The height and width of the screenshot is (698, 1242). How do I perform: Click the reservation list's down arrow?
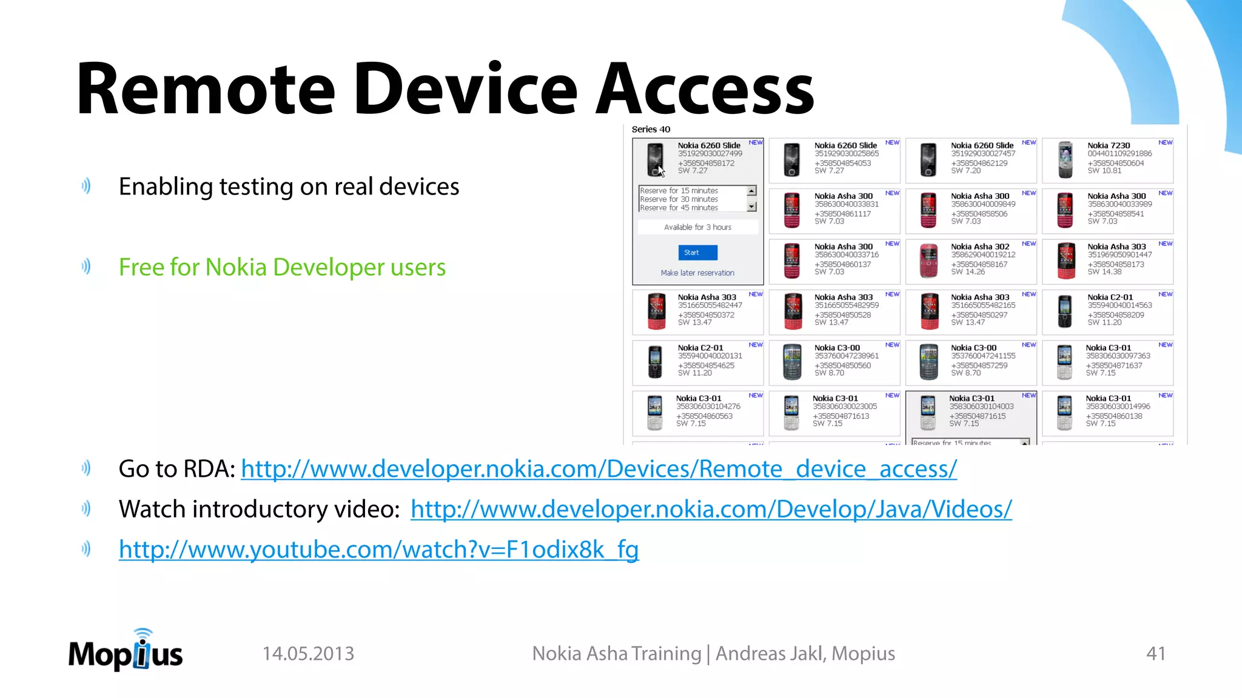click(751, 207)
